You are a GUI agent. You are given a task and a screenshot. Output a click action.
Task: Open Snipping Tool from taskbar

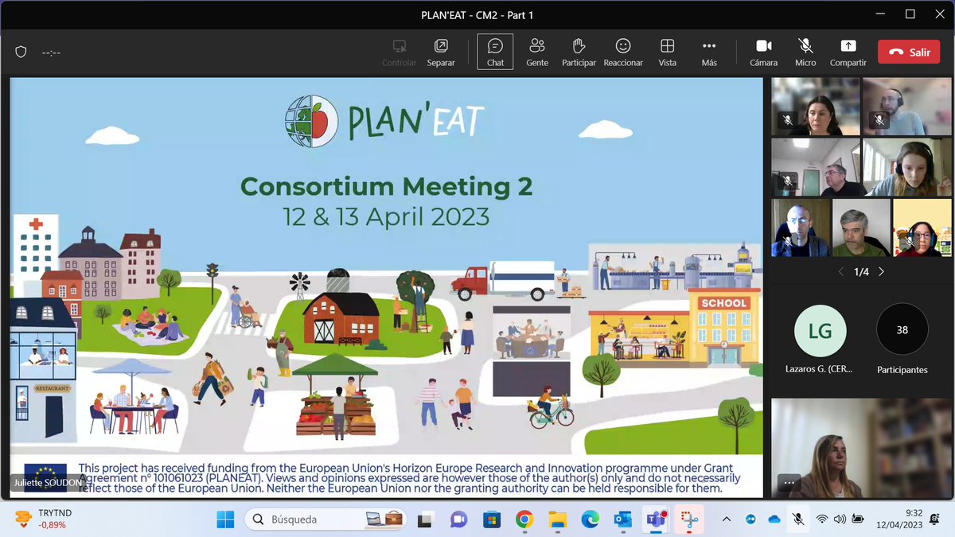[x=688, y=519]
